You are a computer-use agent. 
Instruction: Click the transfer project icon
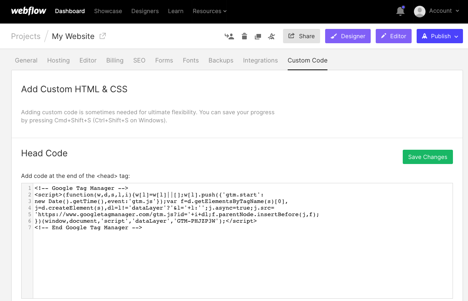229,36
